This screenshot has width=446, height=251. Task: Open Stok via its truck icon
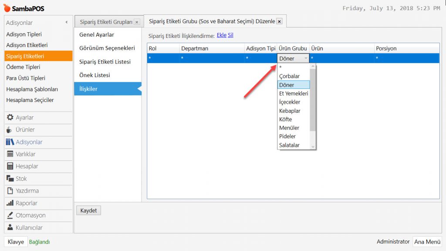pos(10,179)
